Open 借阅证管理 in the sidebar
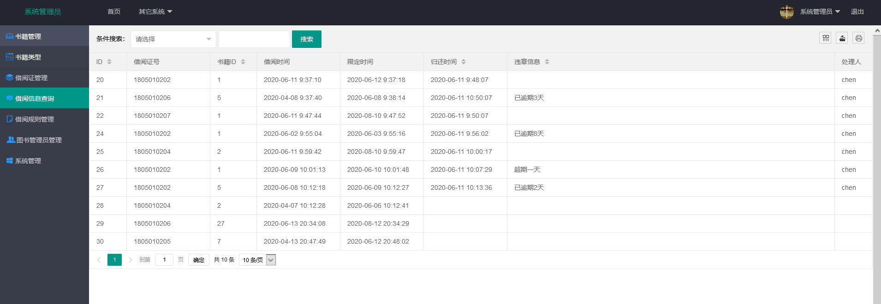Screen dimensions: 881x304 pyautogui.click(x=44, y=77)
